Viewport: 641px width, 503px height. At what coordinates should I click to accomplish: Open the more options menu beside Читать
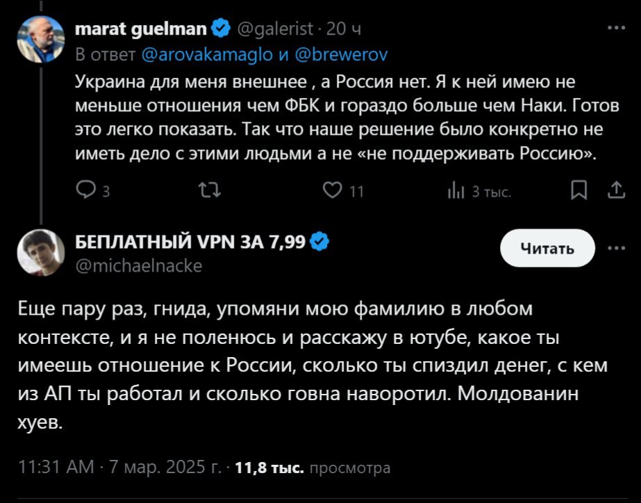point(615,248)
